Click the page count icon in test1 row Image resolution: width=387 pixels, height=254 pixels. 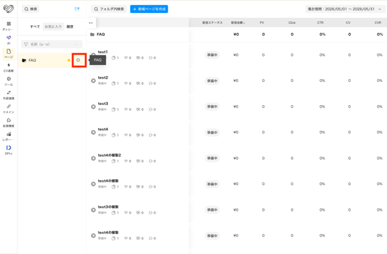click(x=114, y=58)
